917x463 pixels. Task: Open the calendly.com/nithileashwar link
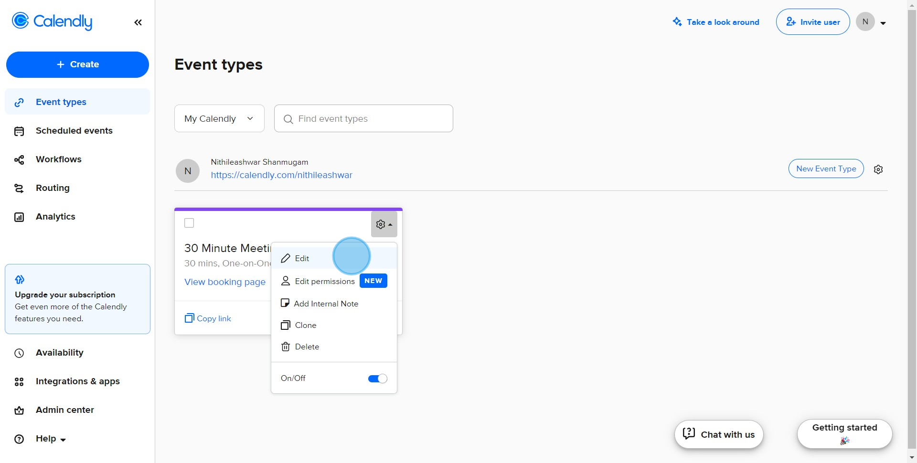(x=281, y=175)
